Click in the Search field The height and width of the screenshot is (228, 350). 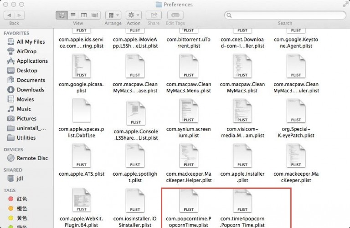285,15
